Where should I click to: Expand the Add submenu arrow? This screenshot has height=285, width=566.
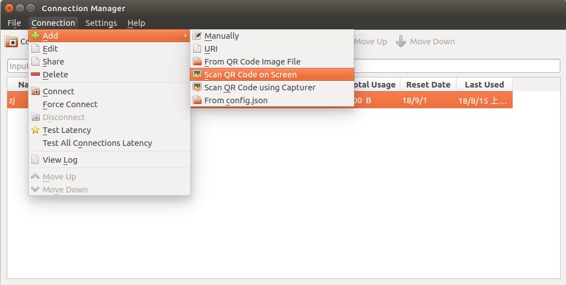pos(185,36)
